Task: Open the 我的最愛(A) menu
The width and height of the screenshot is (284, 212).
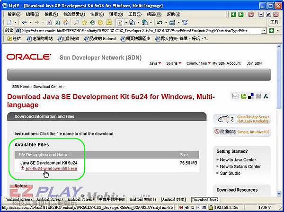Action: coord(74,14)
